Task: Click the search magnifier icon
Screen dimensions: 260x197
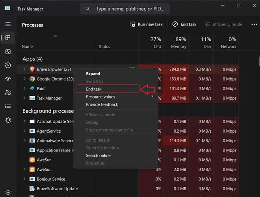Action: tap(87, 9)
